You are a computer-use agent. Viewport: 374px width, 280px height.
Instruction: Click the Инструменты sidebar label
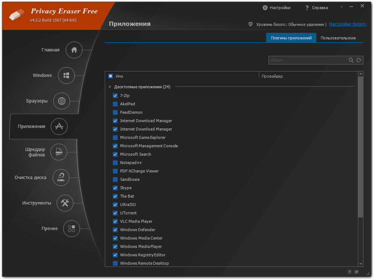[x=37, y=203]
